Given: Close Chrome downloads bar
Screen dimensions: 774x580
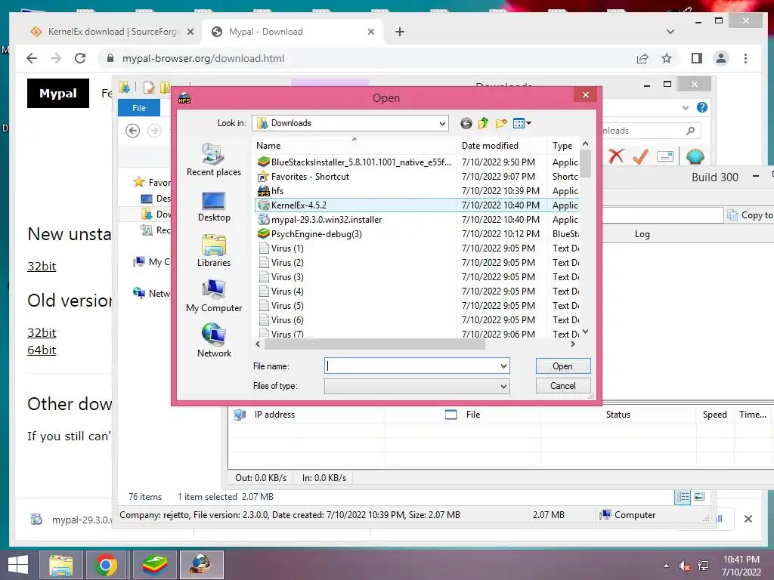Looking at the screenshot, I should (x=748, y=519).
